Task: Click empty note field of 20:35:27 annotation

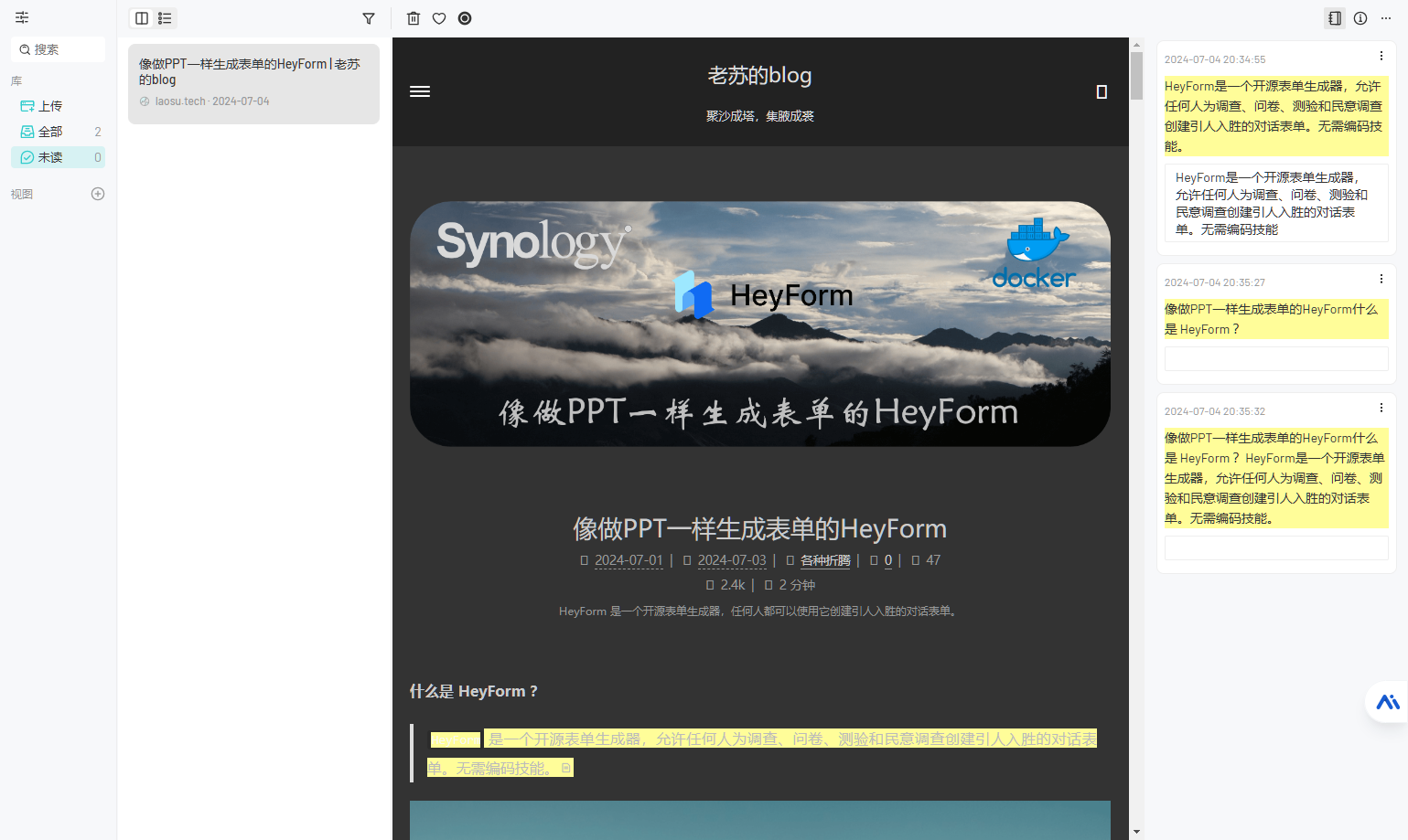Action: (x=1276, y=358)
